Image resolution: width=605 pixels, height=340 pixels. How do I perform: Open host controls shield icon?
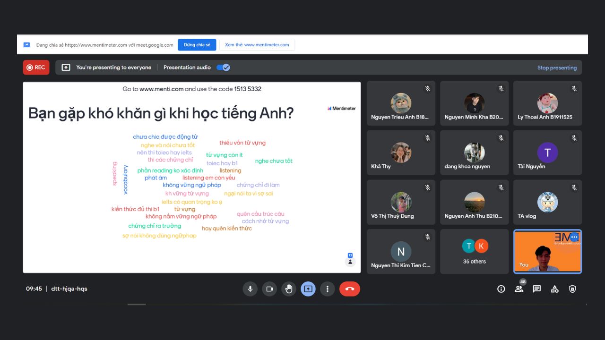point(572,289)
